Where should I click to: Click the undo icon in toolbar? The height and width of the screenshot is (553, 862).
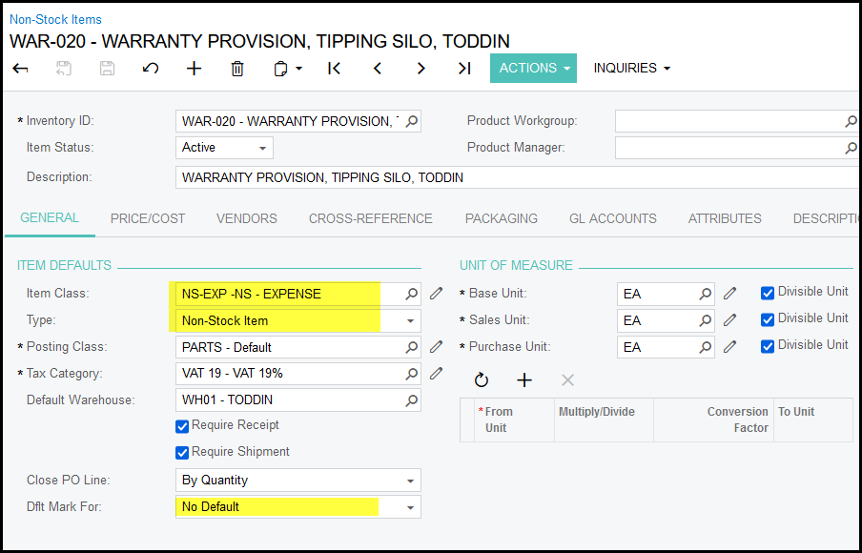(x=150, y=69)
